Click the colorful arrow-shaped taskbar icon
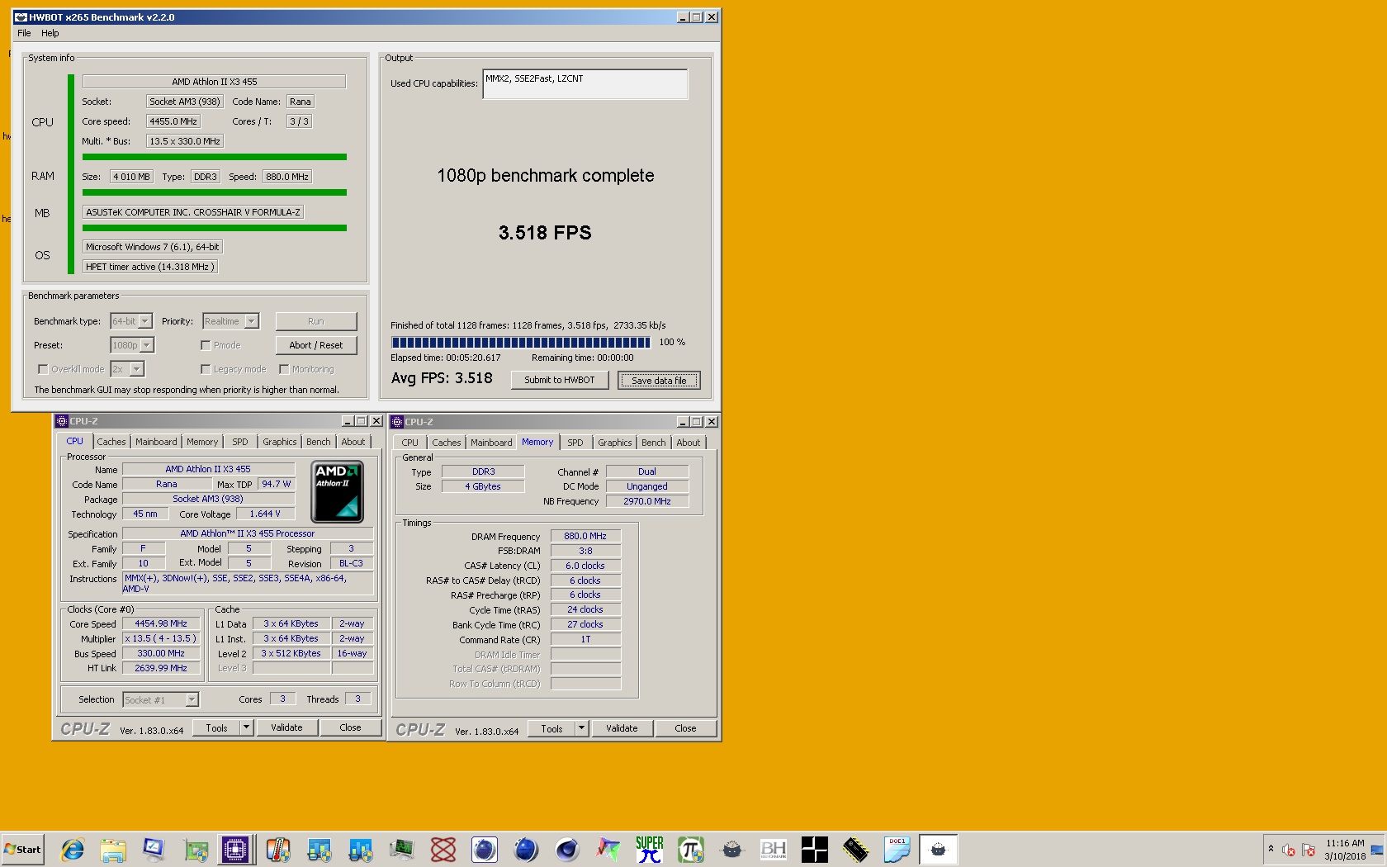The height and width of the screenshot is (867, 1387). [x=608, y=849]
